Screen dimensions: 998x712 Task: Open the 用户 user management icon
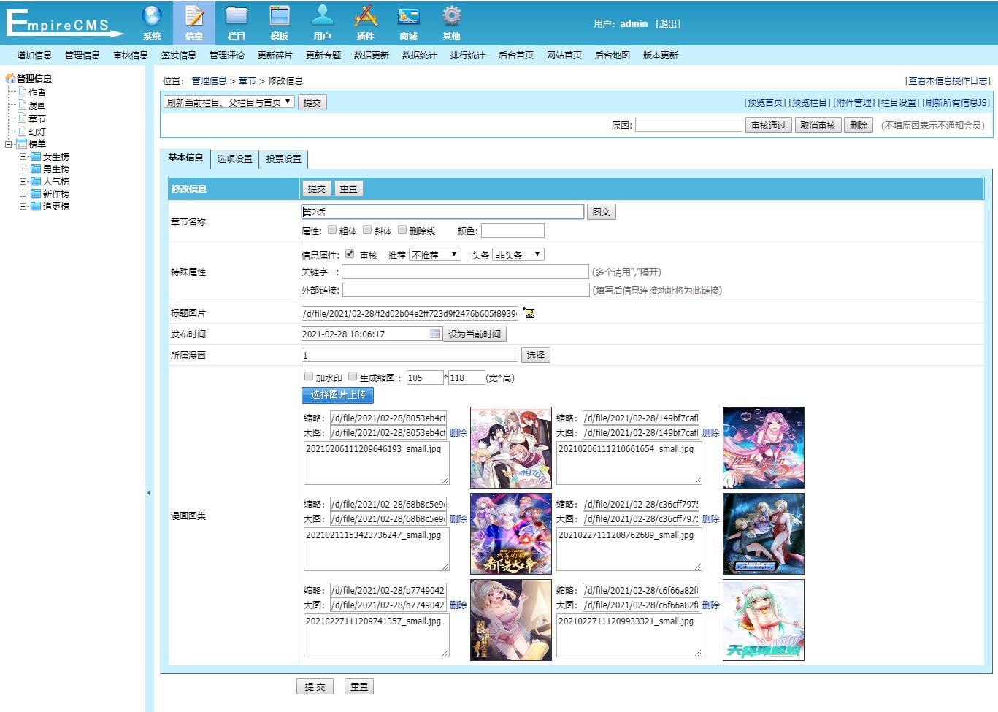point(323,22)
